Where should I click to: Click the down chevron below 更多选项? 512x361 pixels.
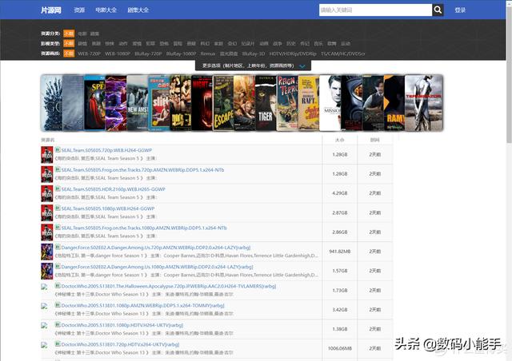(302, 66)
